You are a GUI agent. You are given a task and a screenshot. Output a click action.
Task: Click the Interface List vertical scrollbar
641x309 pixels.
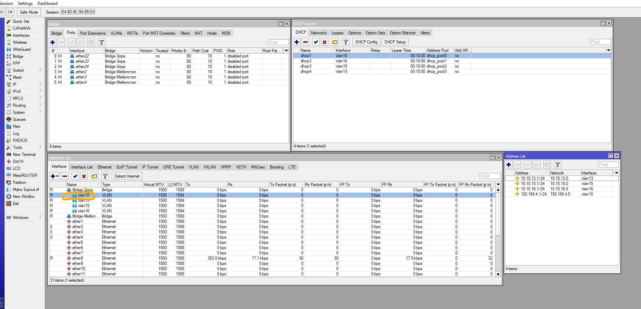click(498, 231)
